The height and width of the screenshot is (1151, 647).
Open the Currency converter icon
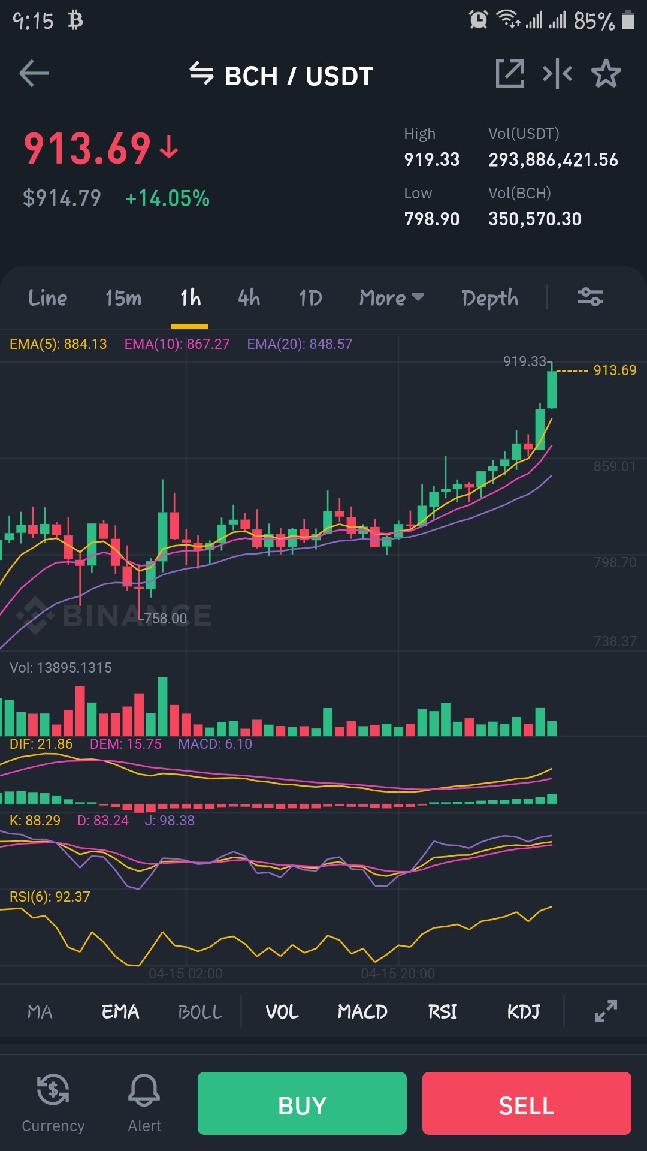(53, 1090)
